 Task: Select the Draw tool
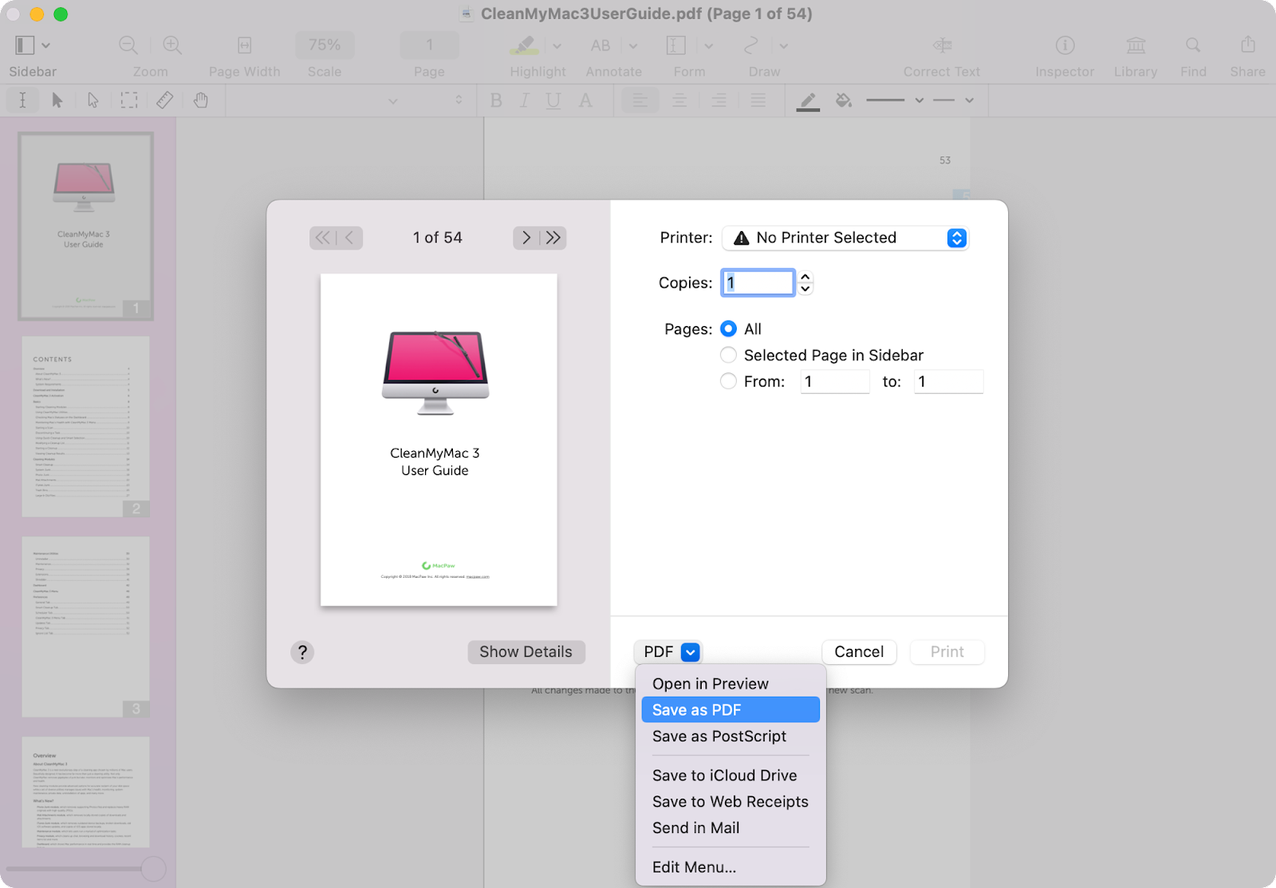(x=750, y=45)
